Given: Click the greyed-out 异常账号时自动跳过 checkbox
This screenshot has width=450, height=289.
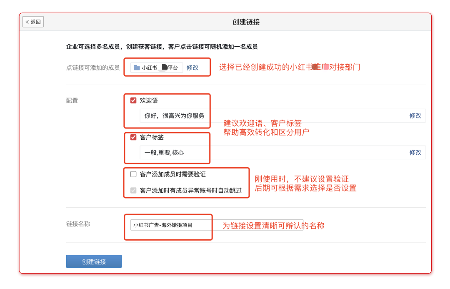Looking at the screenshot, I should [133, 191].
